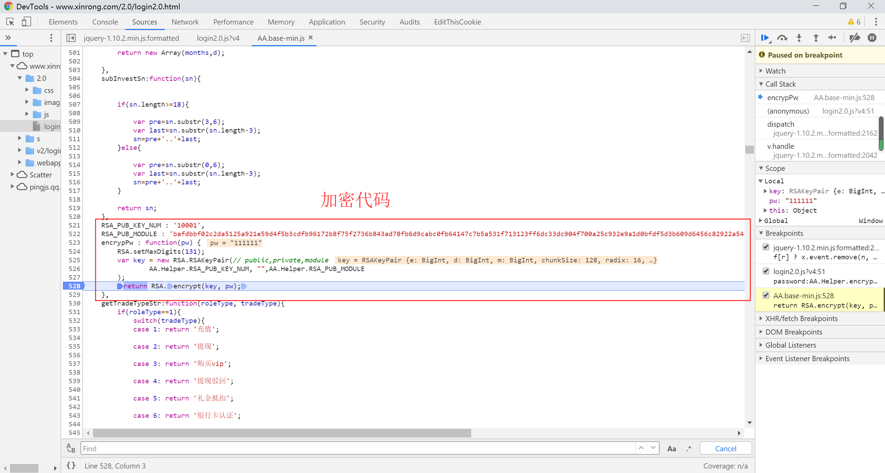
Task: Cancel the find bar
Action: pos(725,448)
